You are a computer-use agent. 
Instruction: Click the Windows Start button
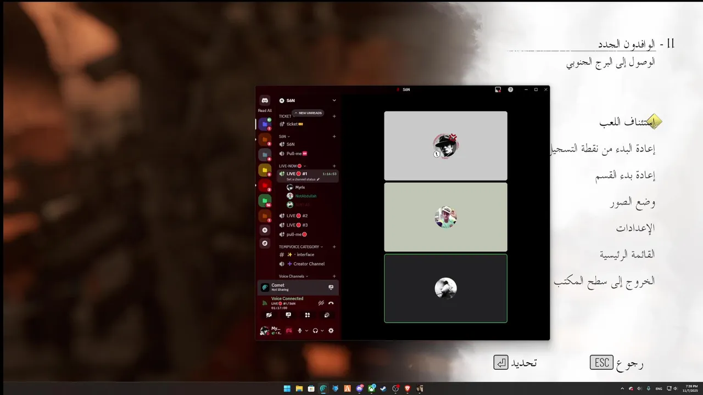click(287, 388)
